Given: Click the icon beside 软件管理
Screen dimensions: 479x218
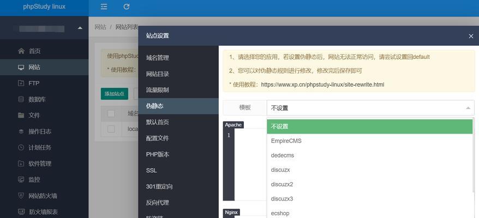Looking at the screenshot, I should point(21,163).
